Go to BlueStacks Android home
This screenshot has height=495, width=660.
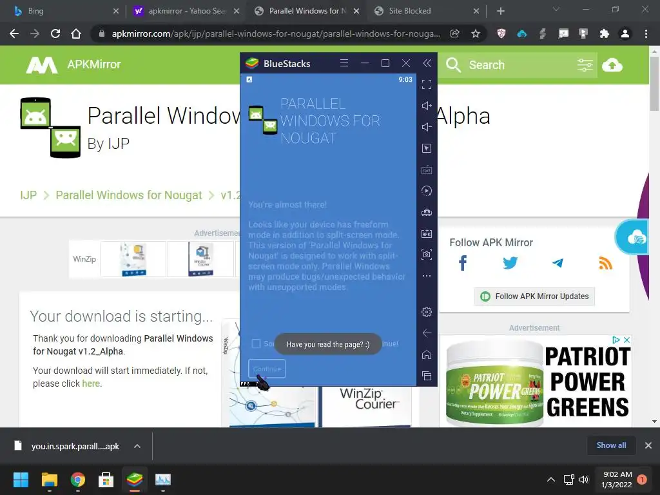click(427, 354)
